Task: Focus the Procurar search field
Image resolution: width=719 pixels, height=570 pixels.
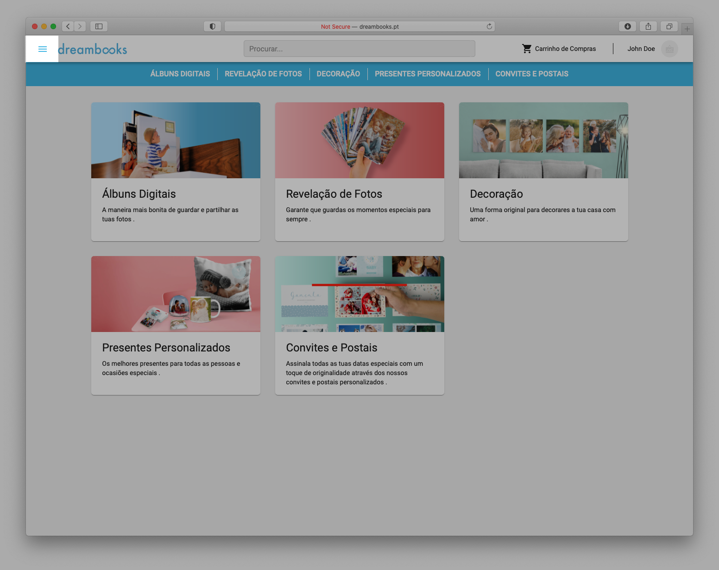Action: (x=359, y=49)
